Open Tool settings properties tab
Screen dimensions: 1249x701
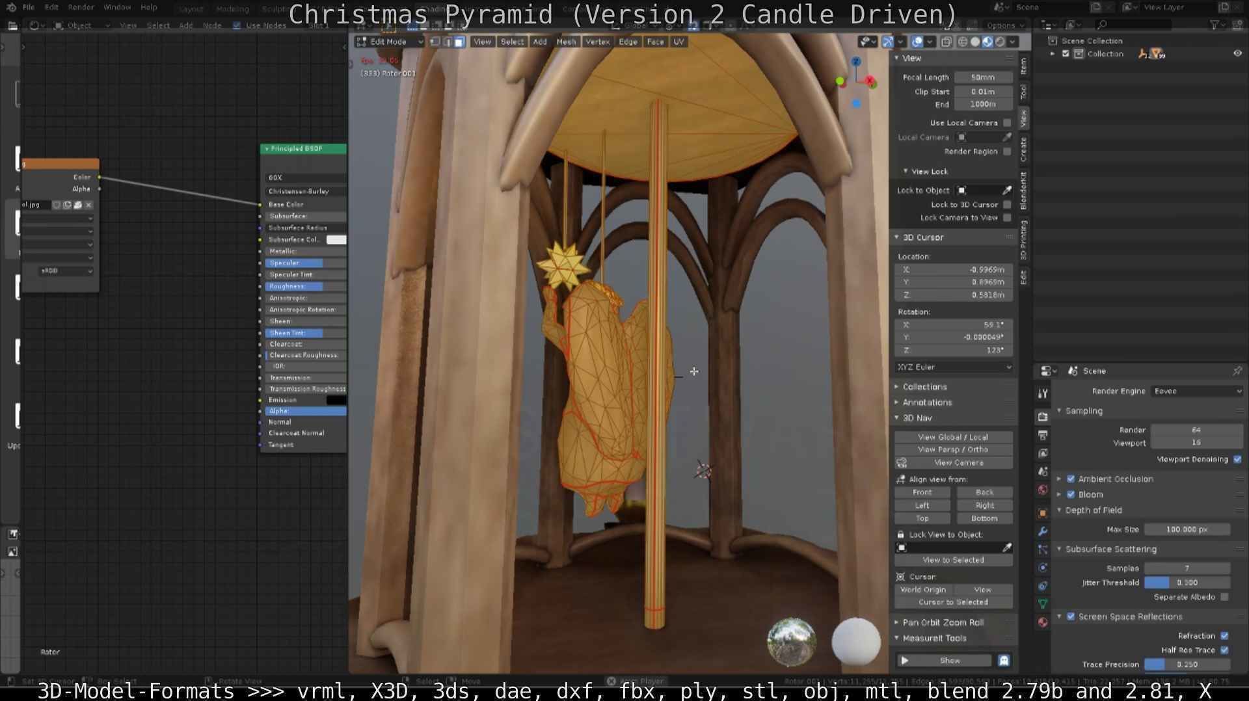pyautogui.click(x=1043, y=393)
